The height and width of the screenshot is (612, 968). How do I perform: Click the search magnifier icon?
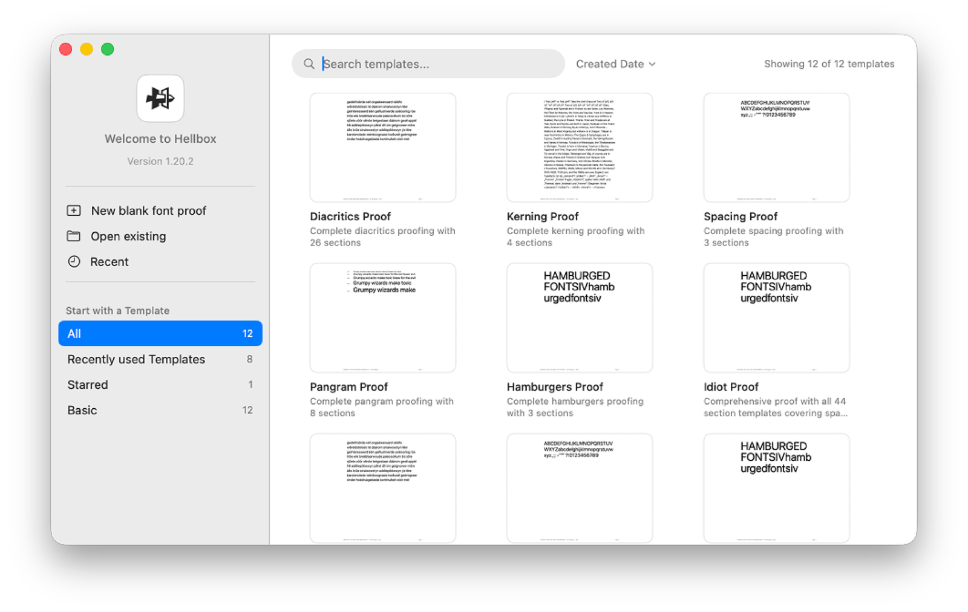[309, 63]
